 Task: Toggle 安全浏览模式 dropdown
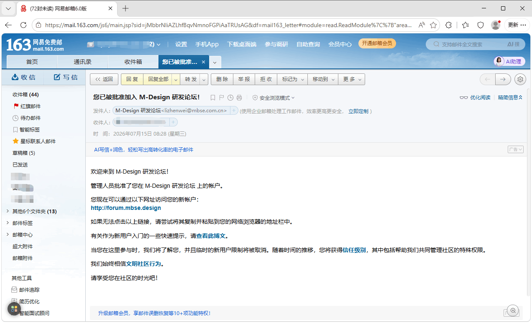[274, 98]
